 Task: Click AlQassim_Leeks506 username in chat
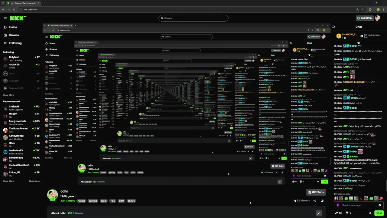coord(354,82)
